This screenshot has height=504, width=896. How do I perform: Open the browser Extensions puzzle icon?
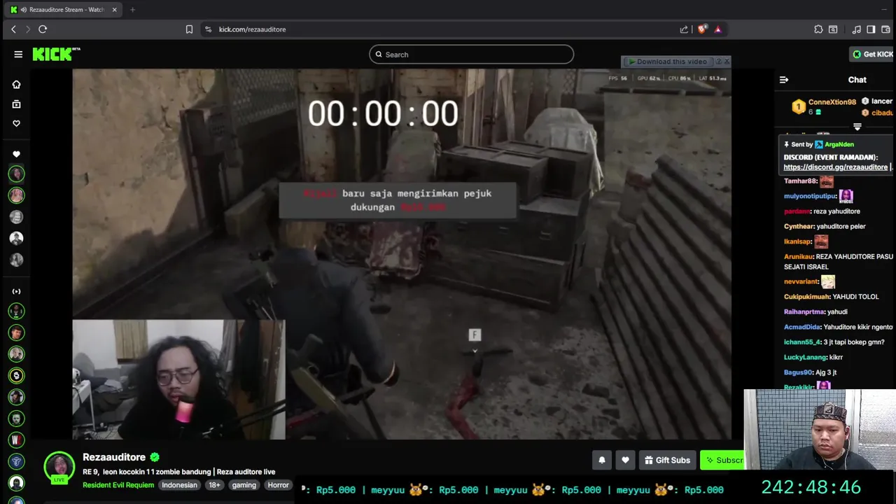(x=818, y=29)
